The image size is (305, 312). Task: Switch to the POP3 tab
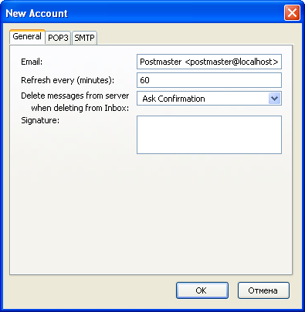click(x=58, y=38)
